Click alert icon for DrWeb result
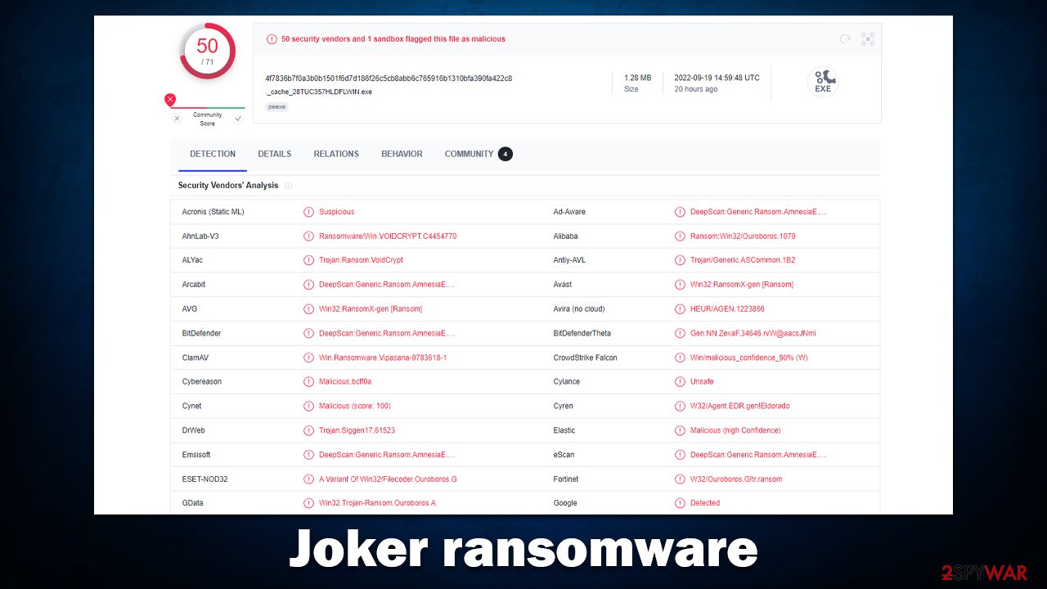 tap(308, 430)
